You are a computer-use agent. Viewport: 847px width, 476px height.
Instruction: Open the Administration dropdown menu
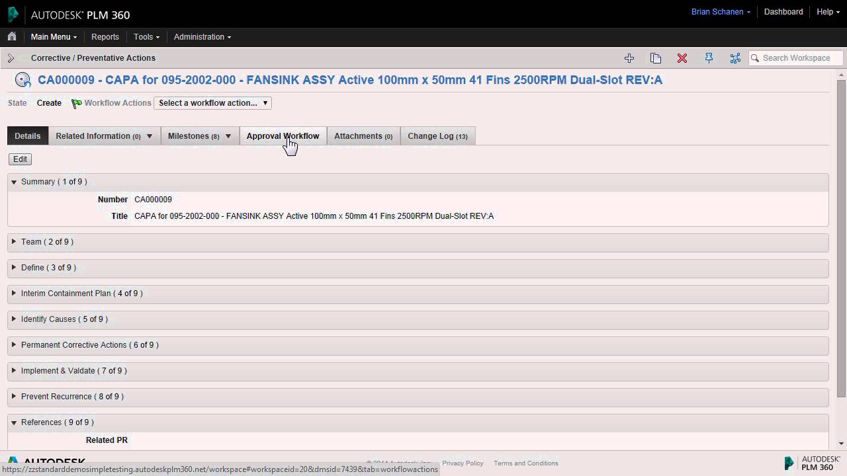click(202, 37)
